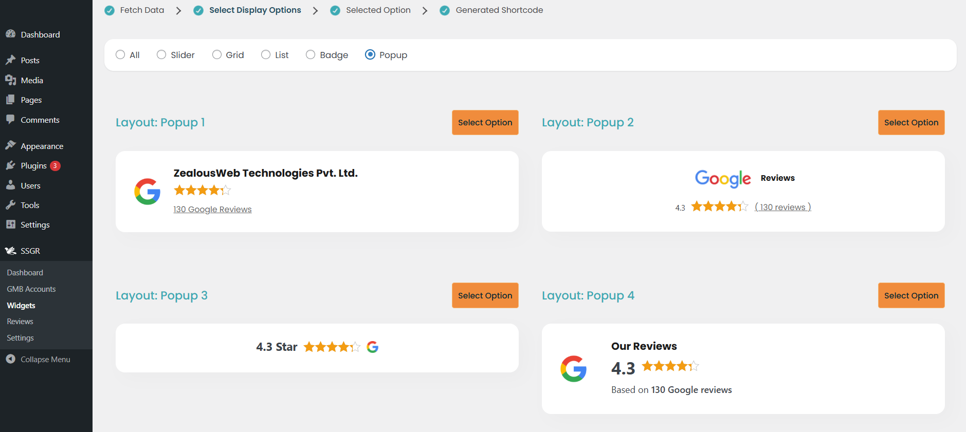Click the Tools wrench icon
The image size is (966, 432).
tap(10, 205)
